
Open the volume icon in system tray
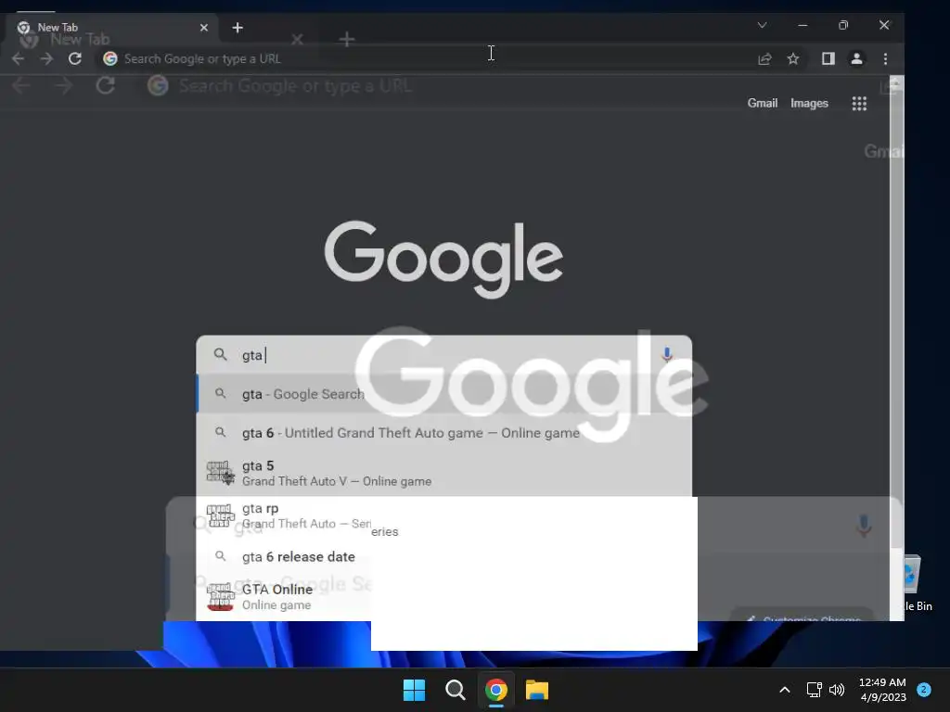pyautogui.click(x=837, y=690)
